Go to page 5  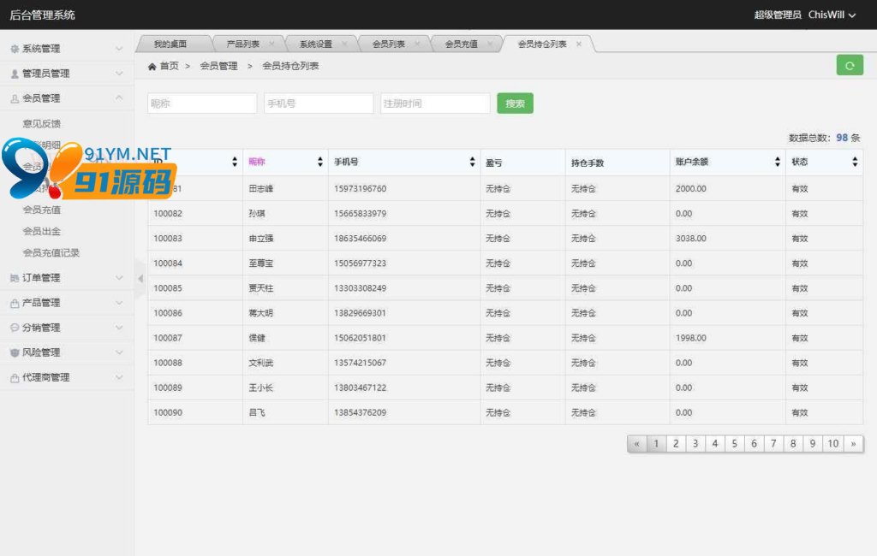(x=734, y=444)
